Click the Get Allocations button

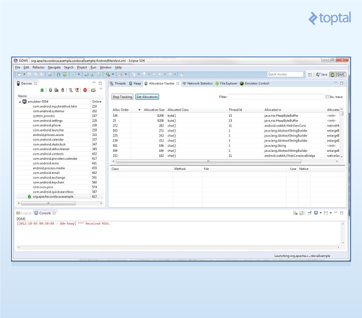[147, 97]
